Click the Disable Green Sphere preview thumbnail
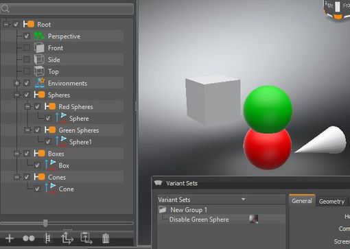350x249 pixels. pyautogui.click(x=253, y=219)
